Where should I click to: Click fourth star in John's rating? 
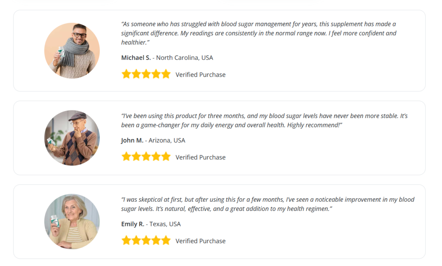pos(156,157)
